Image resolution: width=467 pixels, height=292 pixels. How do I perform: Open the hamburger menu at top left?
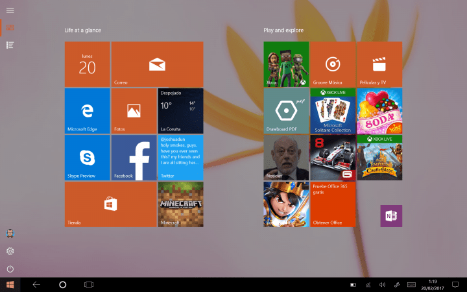pyautogui.click(x=10, y=10)
